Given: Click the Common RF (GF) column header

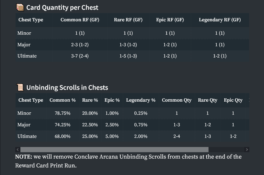Looking at the screenshot, I should pyautogui.click(x=80, y=20).
